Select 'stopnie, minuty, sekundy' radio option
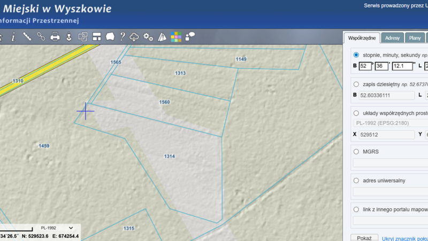The height and width of the screenshot is (241, 428). point(356,55)
